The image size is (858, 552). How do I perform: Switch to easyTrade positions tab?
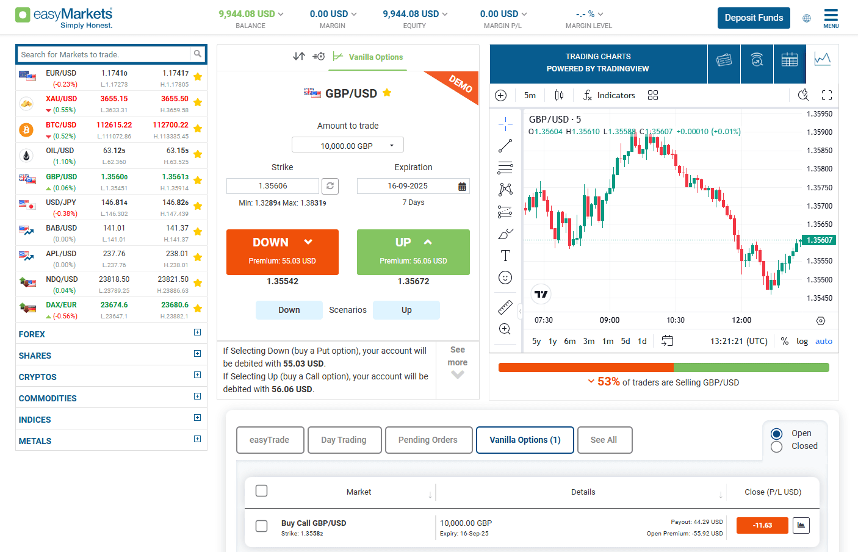270,440
